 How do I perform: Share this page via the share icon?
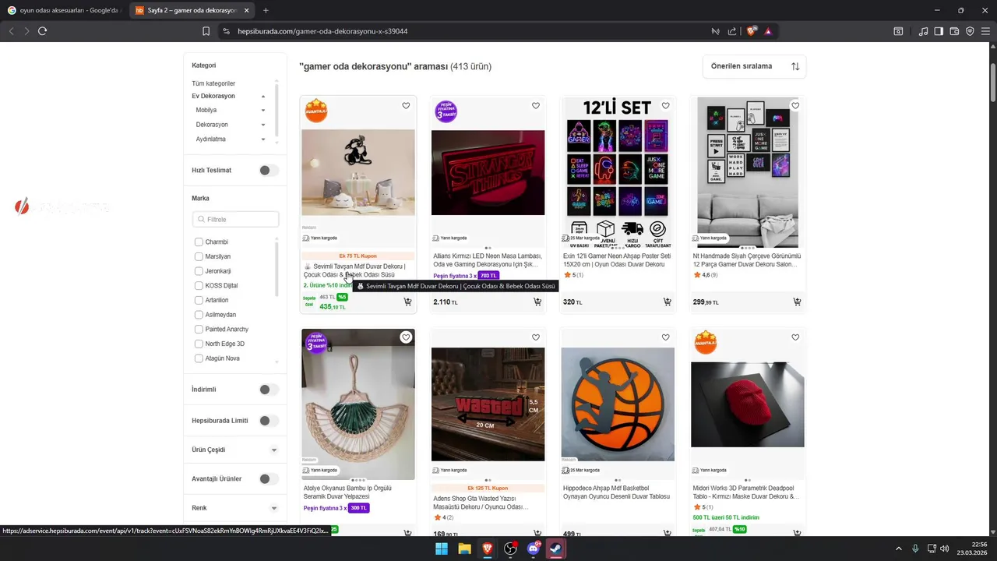pos(732,31)
